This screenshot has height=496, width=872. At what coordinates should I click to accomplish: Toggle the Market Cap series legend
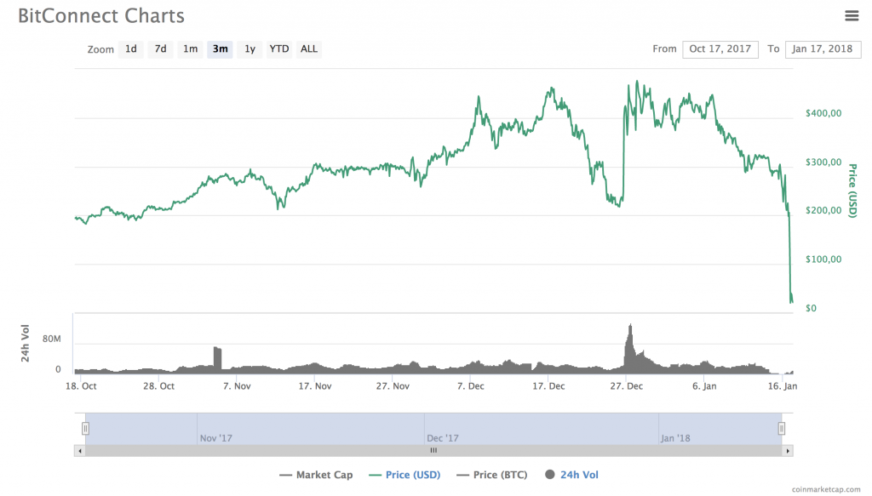click(316, 475)
